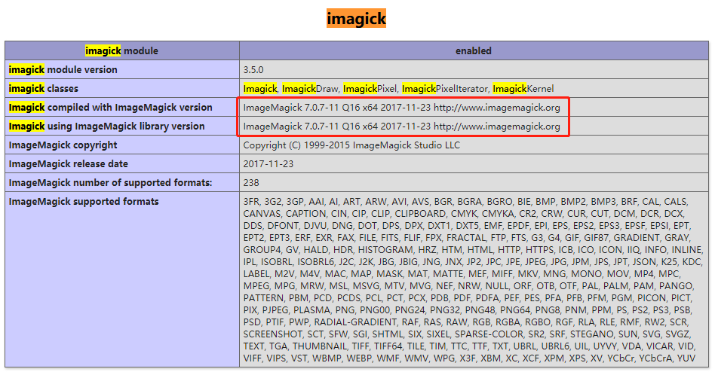This screenshot has height=372, width=715.
Task: Click the version value 3.5.0
Action: 253,70
